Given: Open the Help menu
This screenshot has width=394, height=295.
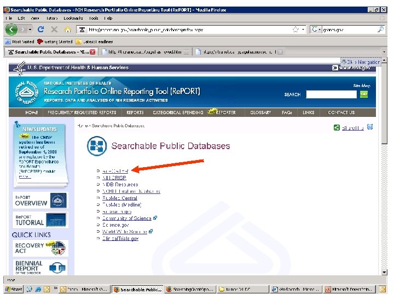Looking at the screenshot, I should point(108,18).
